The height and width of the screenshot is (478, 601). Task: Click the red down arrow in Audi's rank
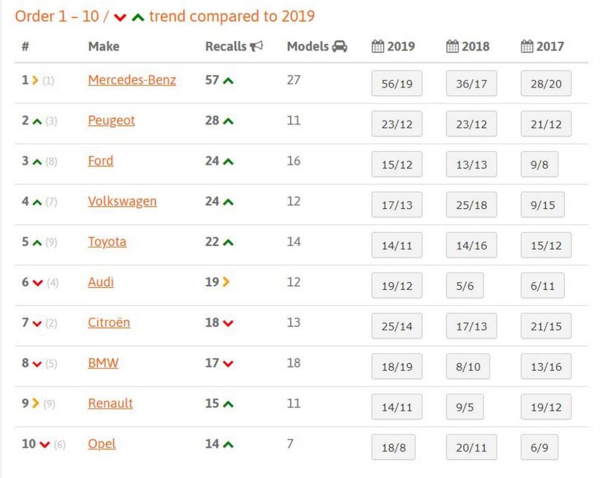38,283
